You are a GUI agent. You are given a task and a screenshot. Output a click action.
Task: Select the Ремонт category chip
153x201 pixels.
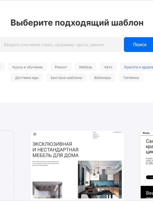pyautogui.click(x=61, y=67)
